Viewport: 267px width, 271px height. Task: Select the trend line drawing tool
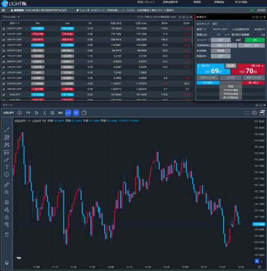tap(7, 130)
